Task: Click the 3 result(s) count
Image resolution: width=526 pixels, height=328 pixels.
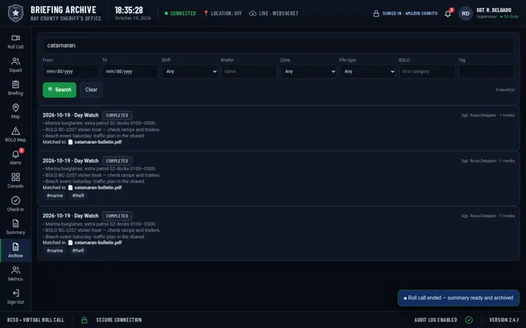Action: (505, 90)
